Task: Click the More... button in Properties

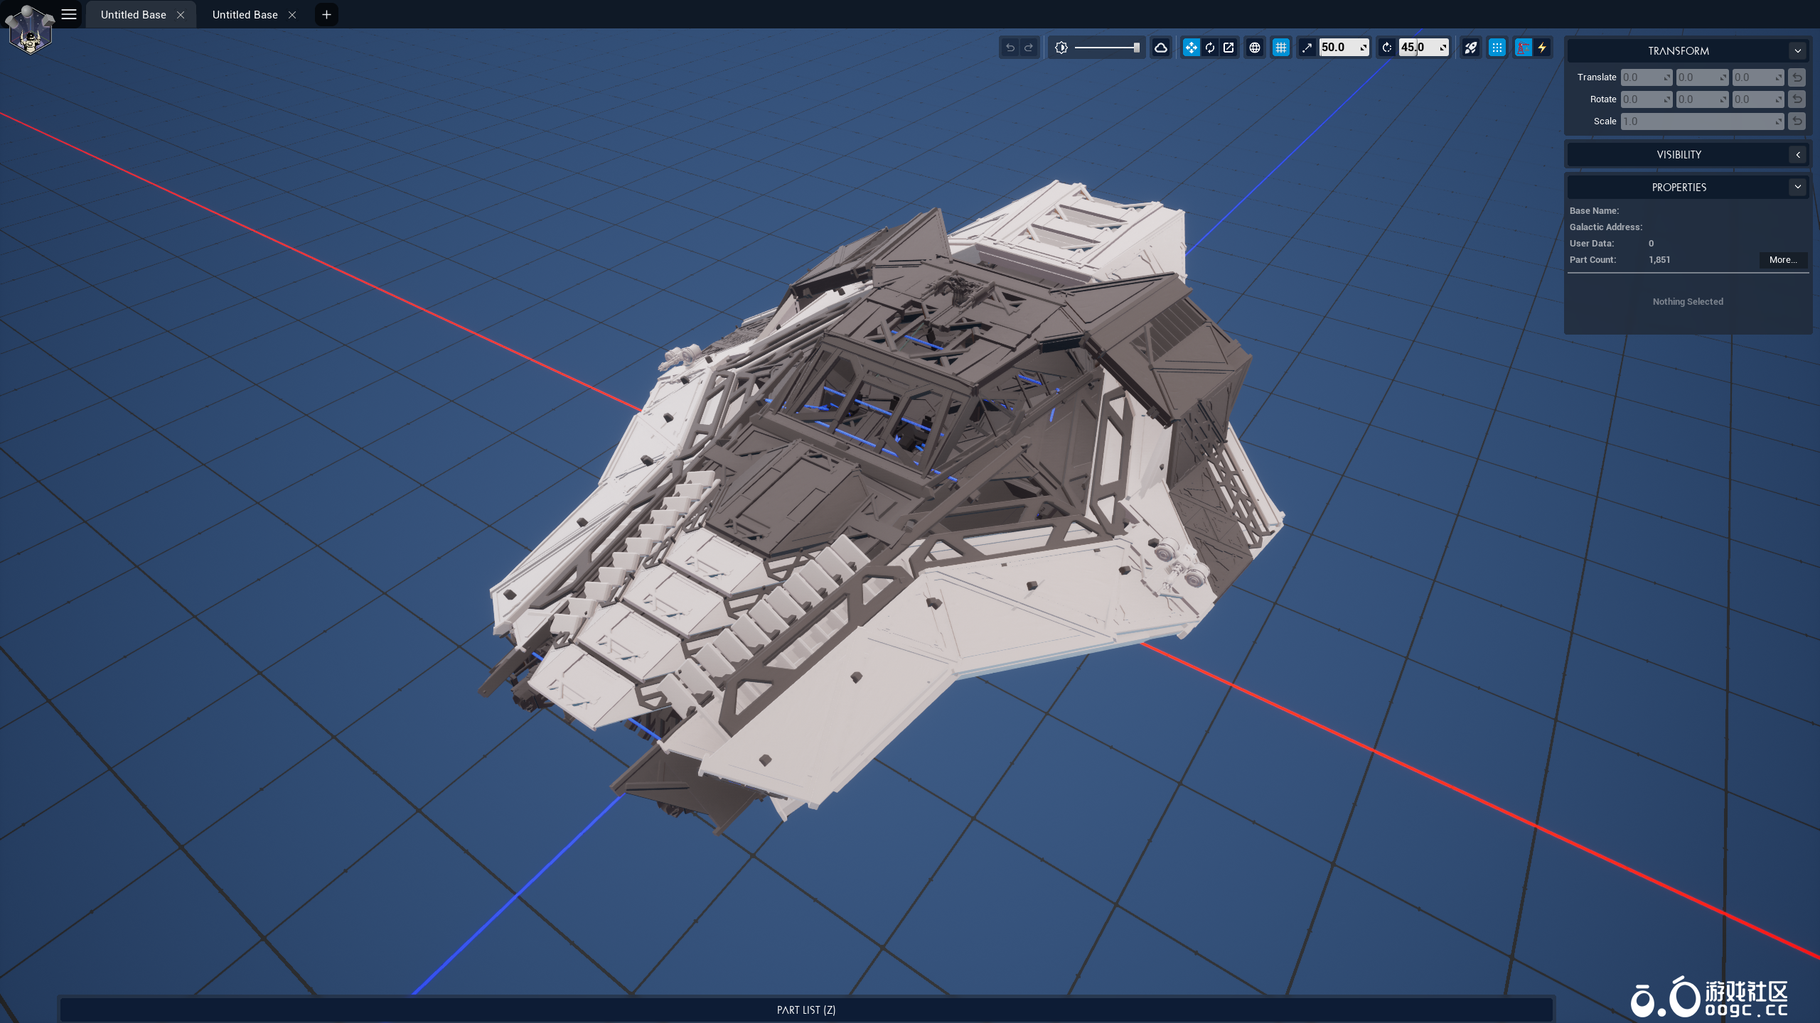Action: click(x=1783, y=260)
